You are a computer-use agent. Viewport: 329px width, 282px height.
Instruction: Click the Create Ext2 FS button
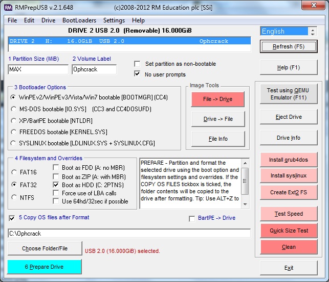[289, 192]
